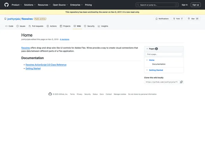
Task: Expand the Getting Started page tree item
Action: tap(147, 70)
